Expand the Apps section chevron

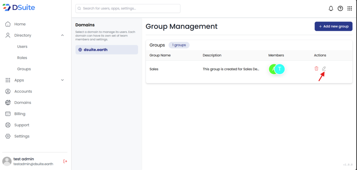tap(62, 80)
